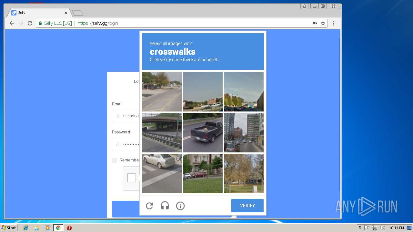The image size is (413, 232).
Task: Open a new browser tab
Action: point(78,13)
